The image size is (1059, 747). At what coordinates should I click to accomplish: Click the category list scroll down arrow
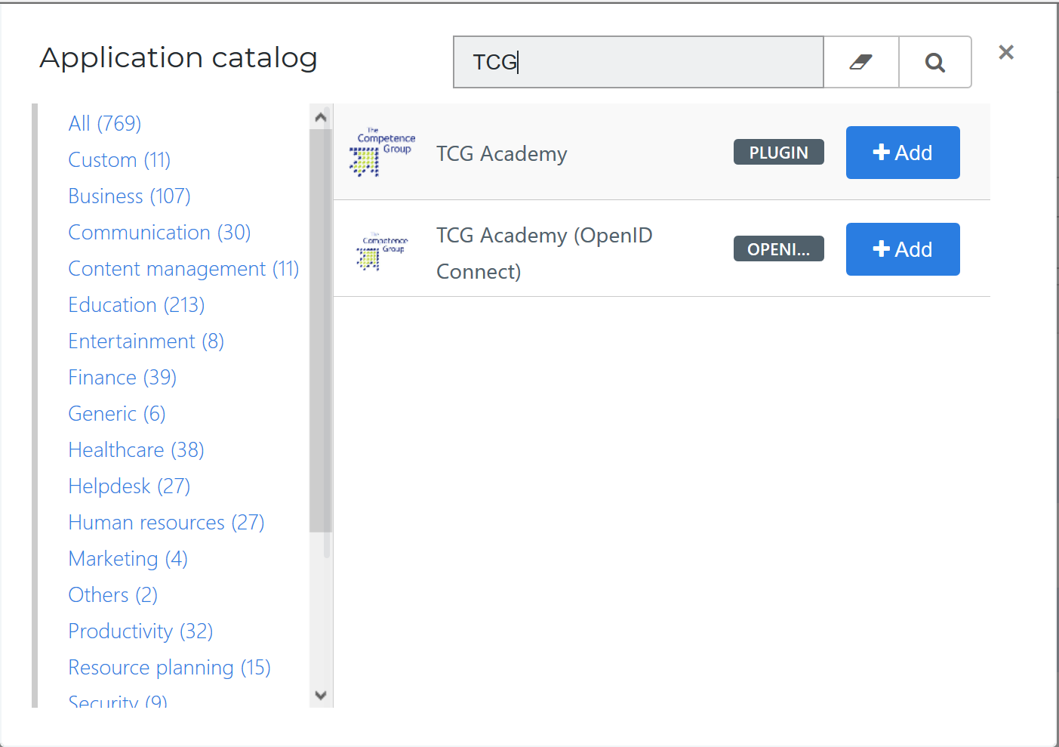(x=321, y=696)
